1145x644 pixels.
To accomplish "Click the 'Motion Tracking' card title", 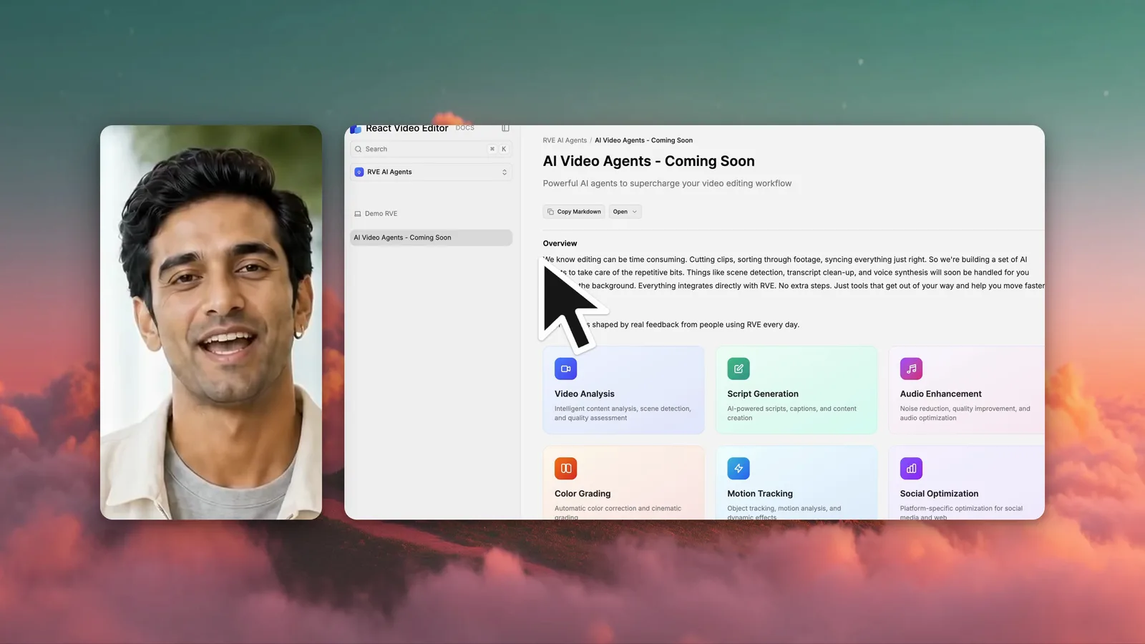I will [x=760, y=494].
